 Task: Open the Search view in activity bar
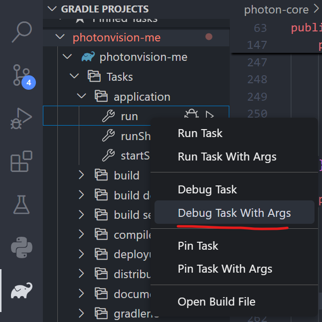[x=21, y=32]
